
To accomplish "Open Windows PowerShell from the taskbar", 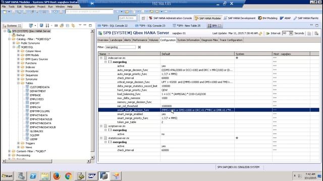I will click(x=33, y=176).
